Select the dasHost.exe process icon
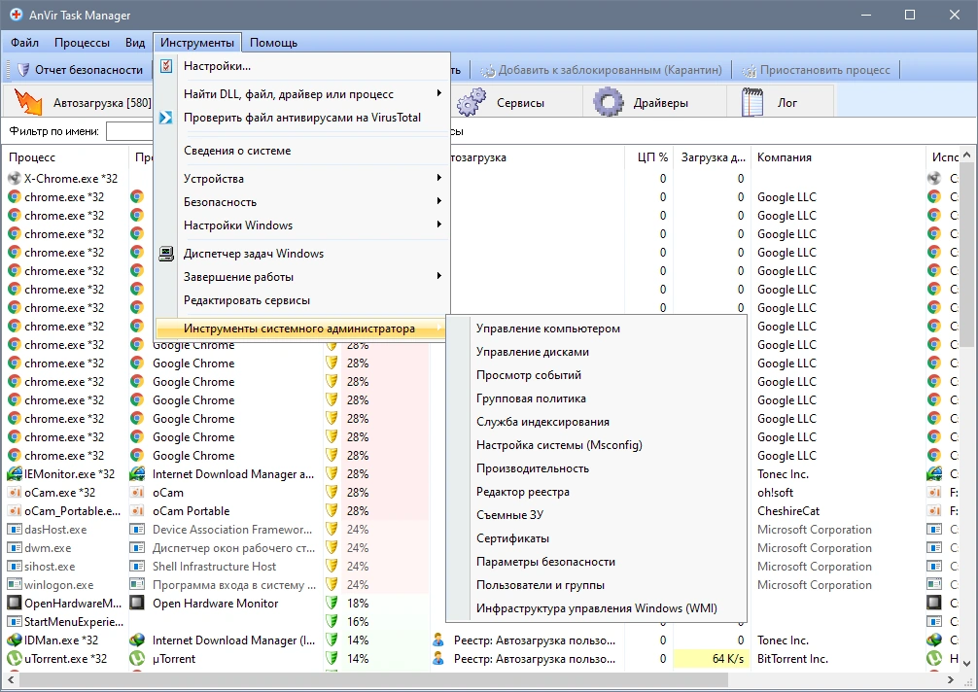978x692 pixels. pyautogui.click(x=15, y=530)
